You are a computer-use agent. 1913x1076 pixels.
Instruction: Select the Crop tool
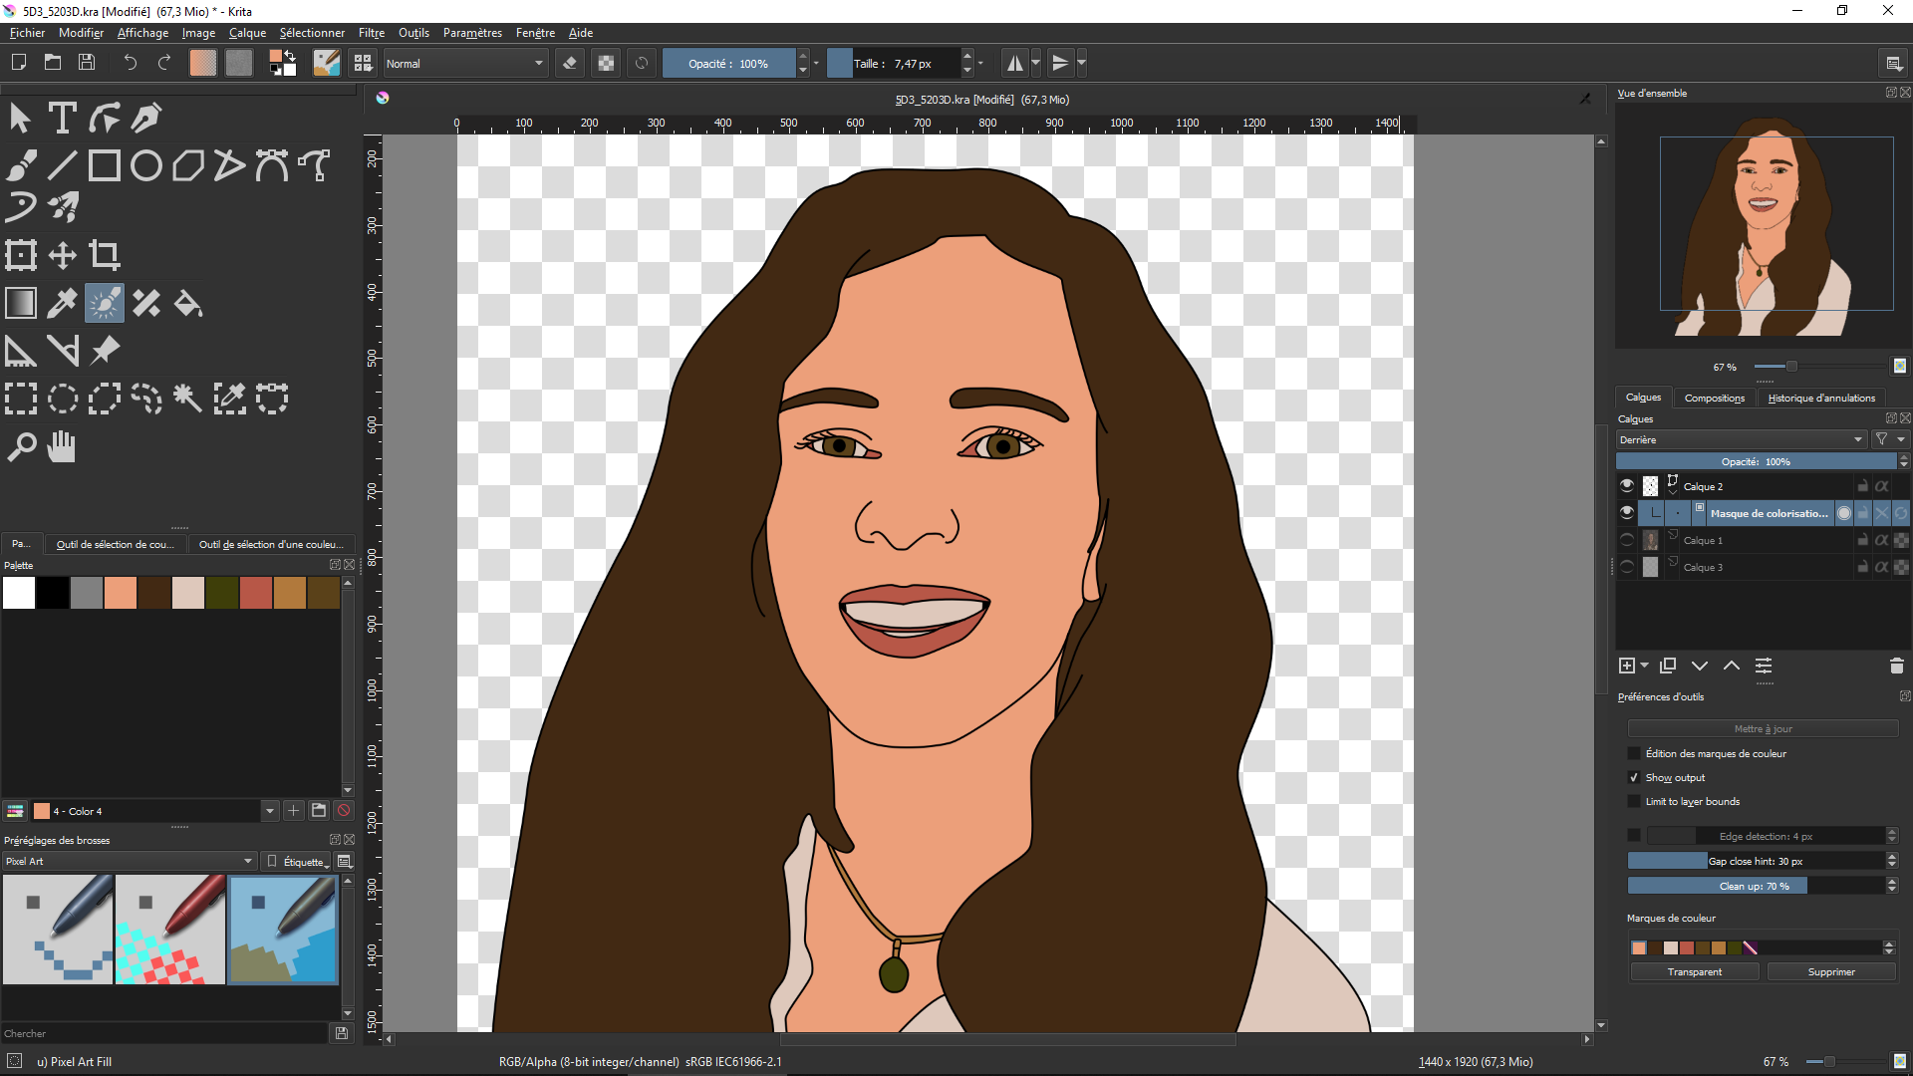105,255
